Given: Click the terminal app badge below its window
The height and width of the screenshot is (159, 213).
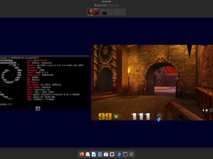Looking at the screenshot, I should point(38,108).
